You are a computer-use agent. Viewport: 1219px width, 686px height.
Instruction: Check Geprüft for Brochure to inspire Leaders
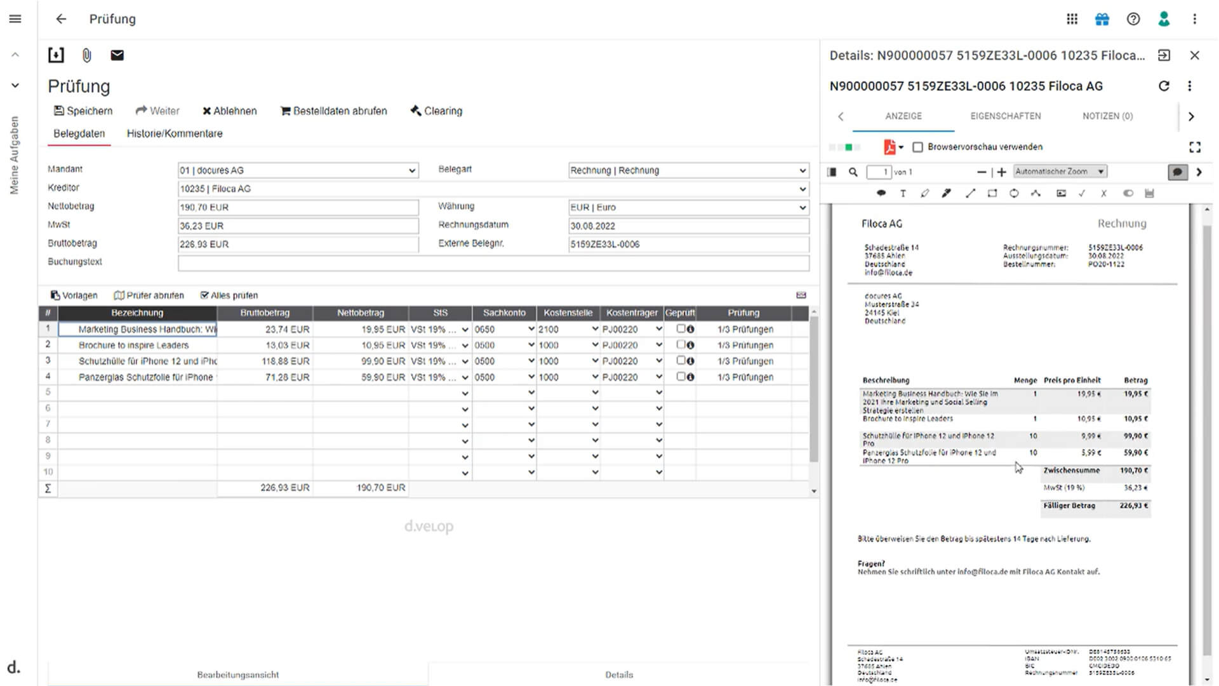(681, 345)
